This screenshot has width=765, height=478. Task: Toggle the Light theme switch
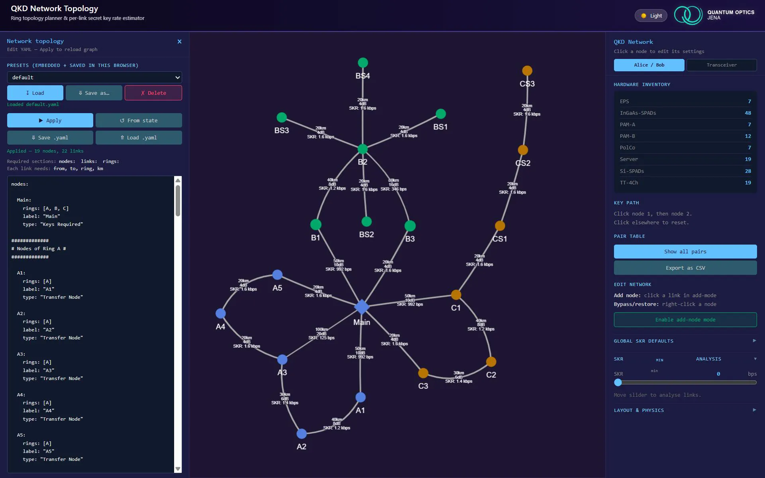pyautogui.click(x=651, y=16)
